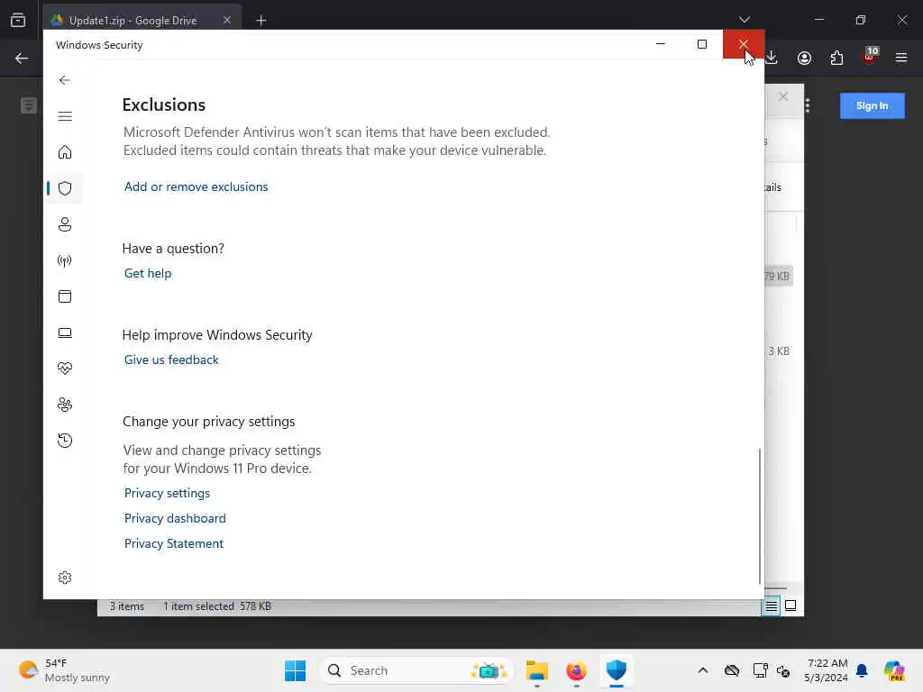The width and height of the screenshot is (923, 692).
Task: Click Give us feedback link
Action: (171, 360)
